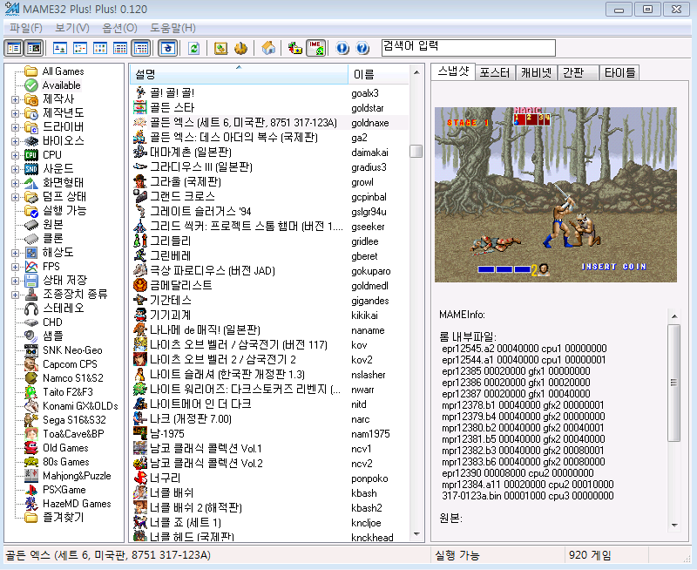Click the green checkmark Available icon

tap(31, 85)
